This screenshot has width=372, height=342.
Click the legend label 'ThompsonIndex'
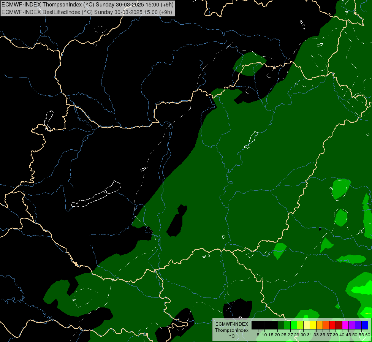coord(232,330)
